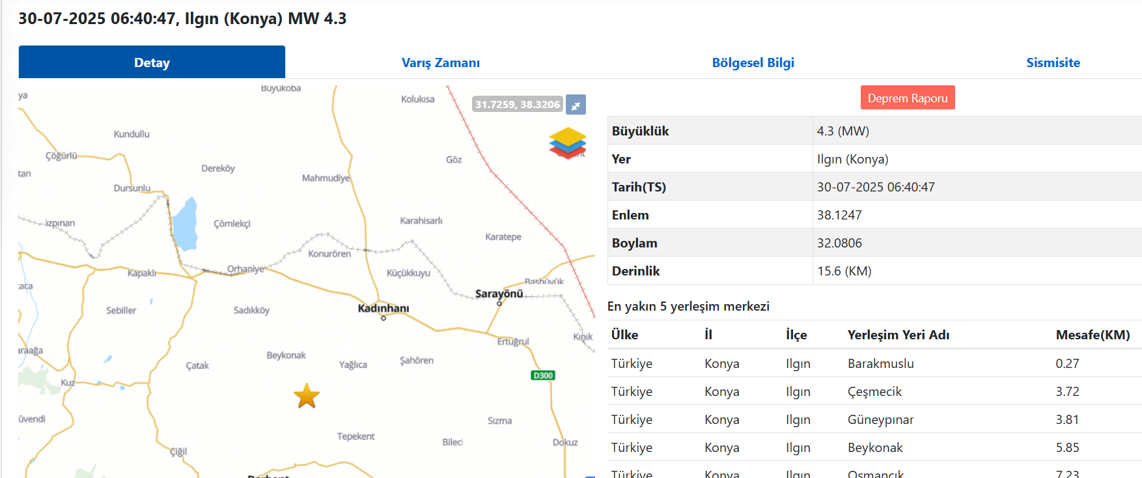Image resolution: width=1142 pixels, height=478 pixels.
Task: Click the earthquake title Ilgın (Konya) MW 4.3
Action: coord(265,18)
